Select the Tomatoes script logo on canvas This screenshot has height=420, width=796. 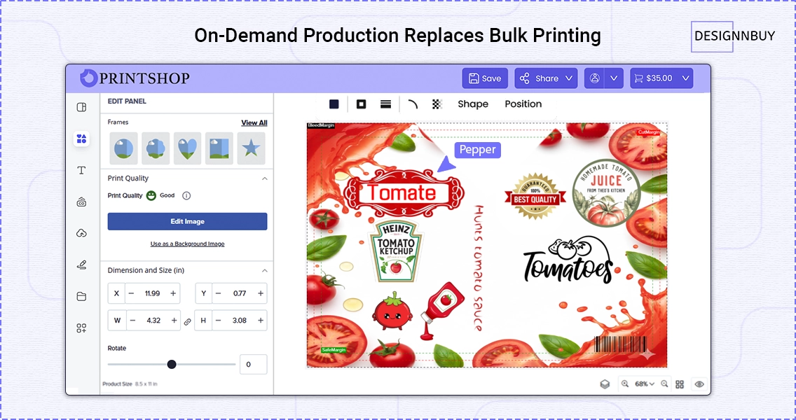click(568, 260)
